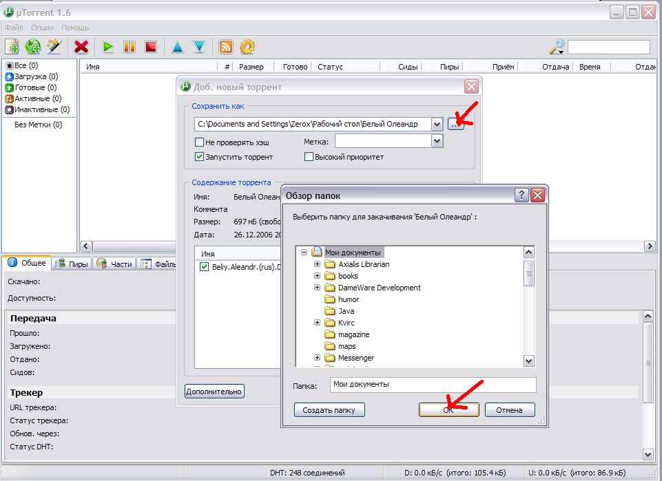662x481 pixels.
Task: Click the folder dialog help '?' button
Action: (521, 195)
